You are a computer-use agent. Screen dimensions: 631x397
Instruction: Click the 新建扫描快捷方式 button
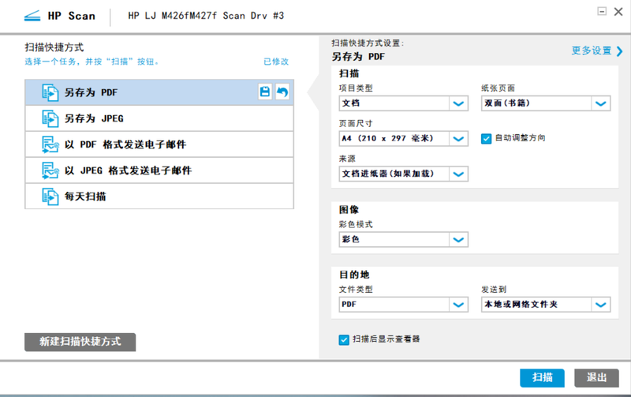click(80, 342)
